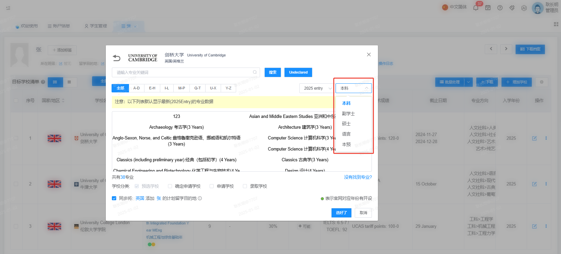The width and height of the screenshot is (561, 254).
Task: Switch to the A-D alphabet filter tab
Action: point(136,88)
